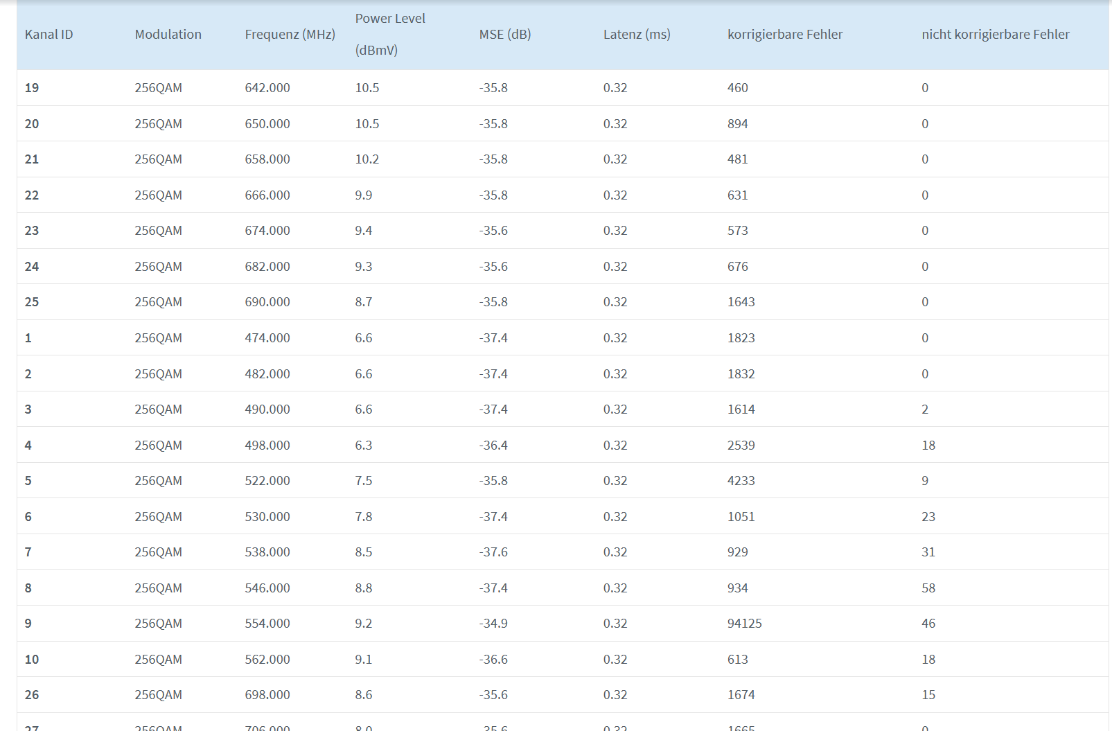Click correctable errors value "4233"
Image resolution: width=1112 pixels, height=731 pixels.
[741, 481]
